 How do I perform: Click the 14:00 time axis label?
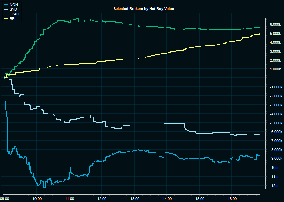point(166,198)
